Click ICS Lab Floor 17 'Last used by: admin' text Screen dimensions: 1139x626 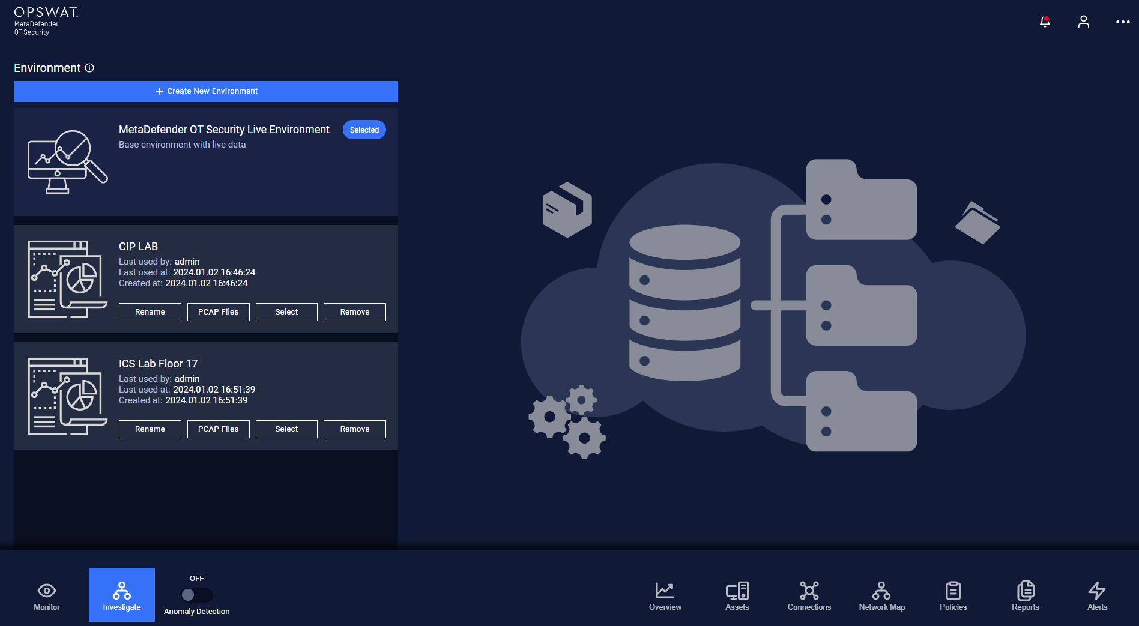tap(159, 379)
